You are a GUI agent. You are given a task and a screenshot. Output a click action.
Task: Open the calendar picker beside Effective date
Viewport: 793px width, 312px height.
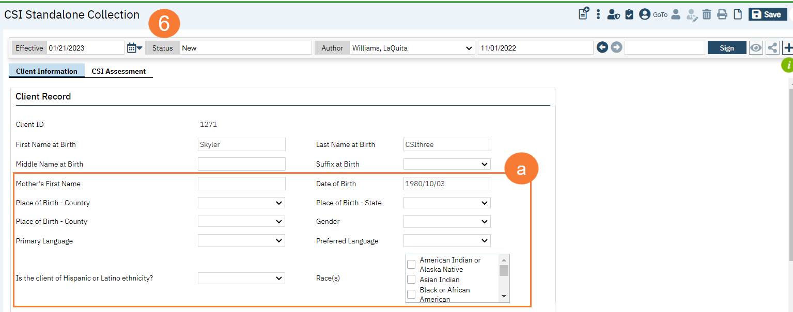coord(134,48)
